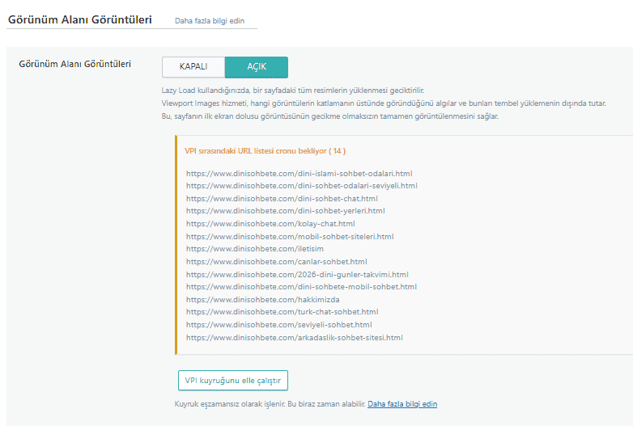Click the dini-islami-sohbet-odalari.html URL

[300, 173]
